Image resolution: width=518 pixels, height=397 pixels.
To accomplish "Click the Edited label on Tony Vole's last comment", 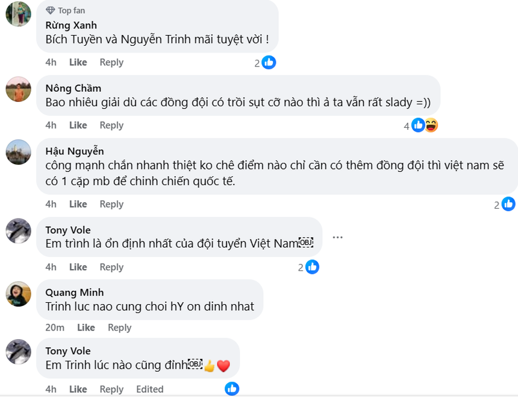I will (149, 389).
